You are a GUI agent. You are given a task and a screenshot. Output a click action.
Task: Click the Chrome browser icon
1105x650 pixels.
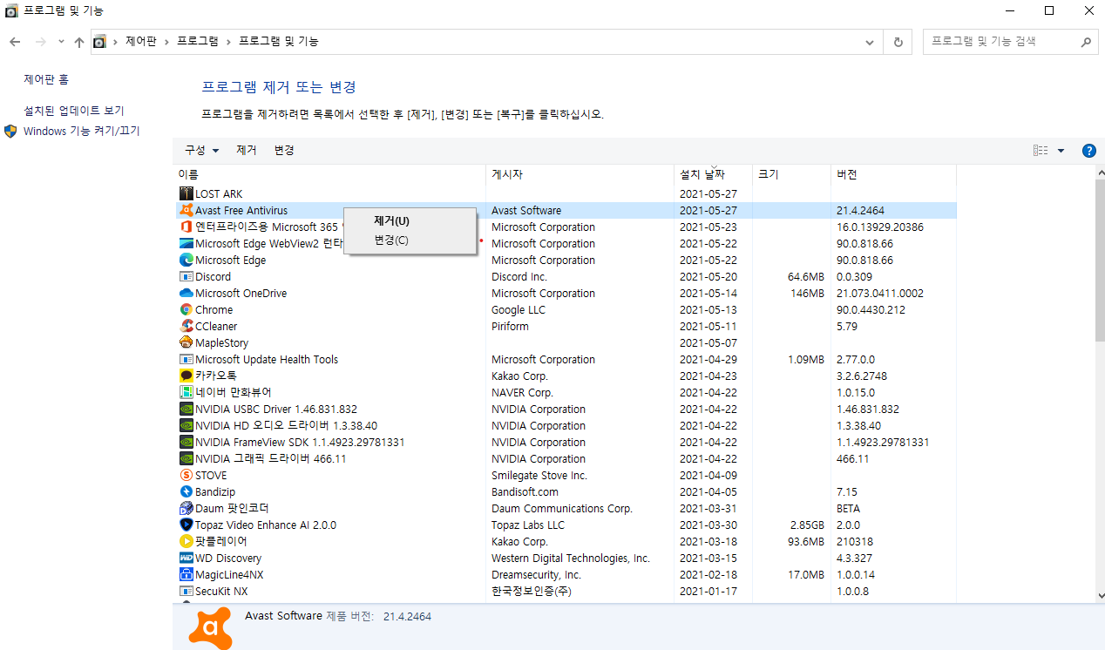pos(186,309)
